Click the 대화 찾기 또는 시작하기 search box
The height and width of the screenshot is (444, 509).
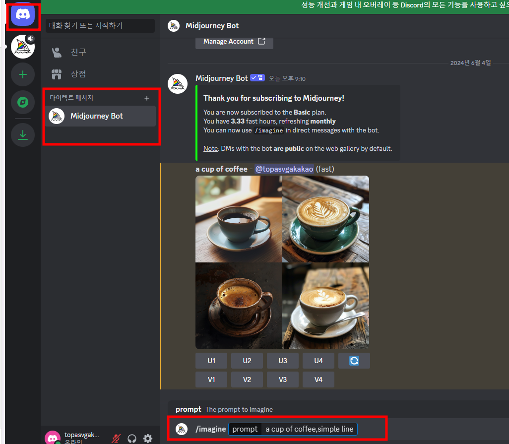coord(100,26)
